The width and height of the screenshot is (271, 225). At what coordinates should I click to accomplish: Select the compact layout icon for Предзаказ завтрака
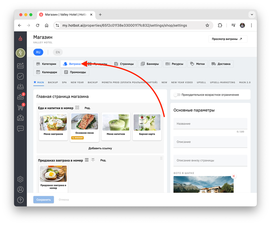[x=93, y=160]
